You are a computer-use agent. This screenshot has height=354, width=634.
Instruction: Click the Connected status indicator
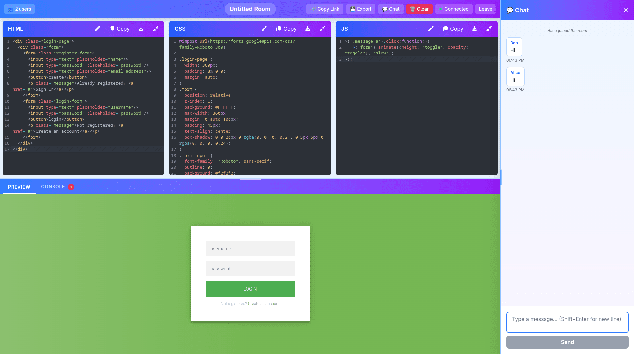click(x=454, y=9)
